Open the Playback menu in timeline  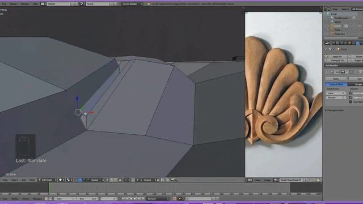coord(37,199)
